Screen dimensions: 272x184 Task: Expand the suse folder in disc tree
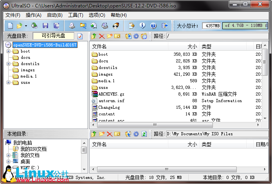click(x=8, y=83)
